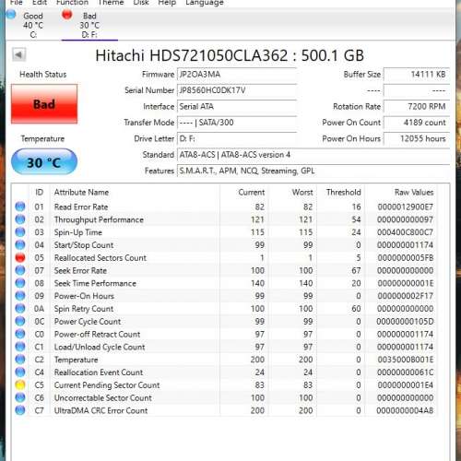The width and height of the screenshot is (461, 461).
Task: Click the Threshold column header
Action: [344, 193]
